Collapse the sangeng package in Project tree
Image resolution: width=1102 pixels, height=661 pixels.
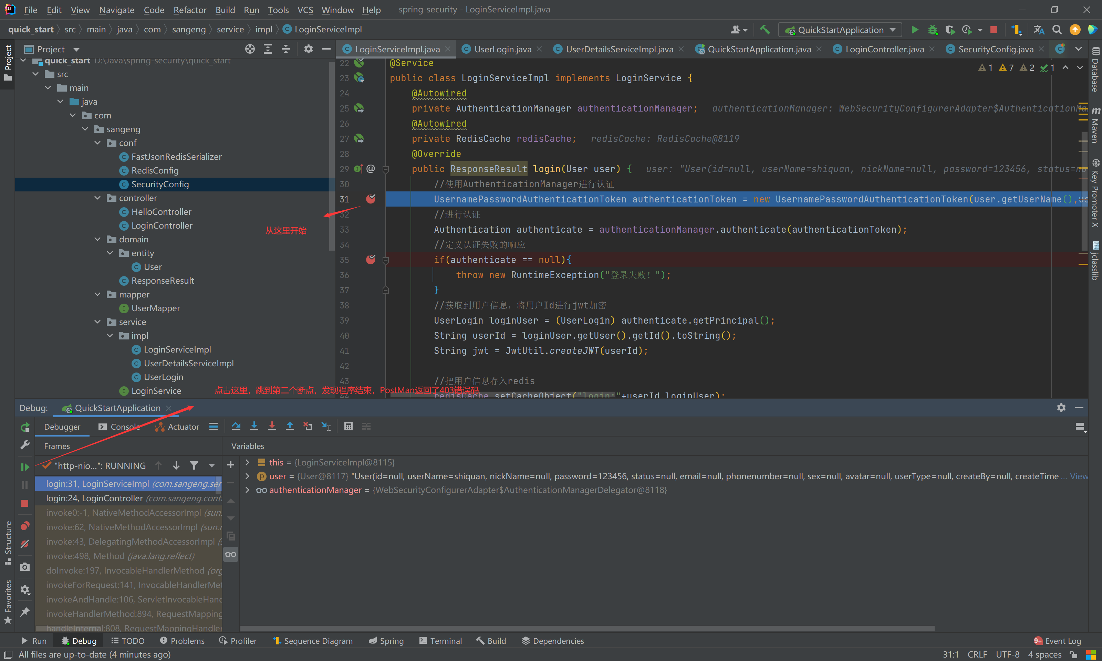85,129
